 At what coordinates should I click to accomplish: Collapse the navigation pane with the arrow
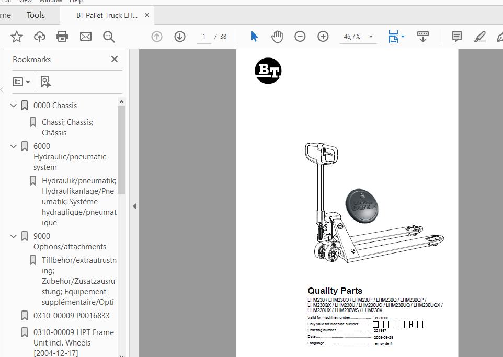(134, 206)
